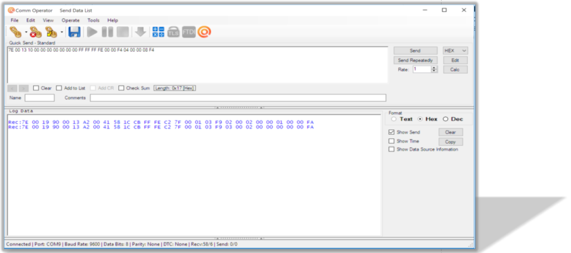Click the close connection icon with red X
The image size is (571, 253).
[x=35, y=32]
